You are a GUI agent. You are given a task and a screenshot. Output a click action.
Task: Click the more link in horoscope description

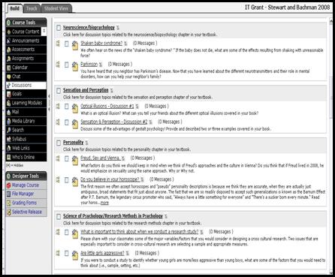[104, 203]
